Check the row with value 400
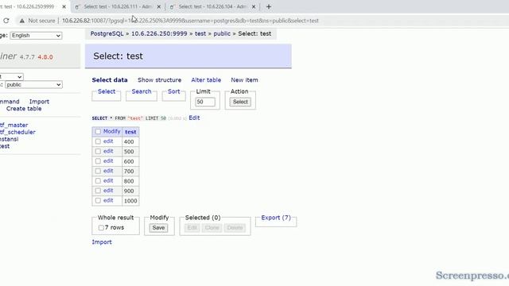 98,141
